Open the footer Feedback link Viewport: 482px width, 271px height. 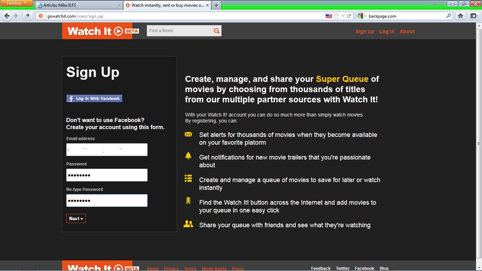pos(321,268)
